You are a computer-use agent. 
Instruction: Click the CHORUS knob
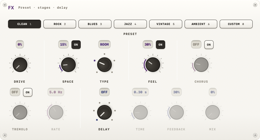tap(201, 65)
